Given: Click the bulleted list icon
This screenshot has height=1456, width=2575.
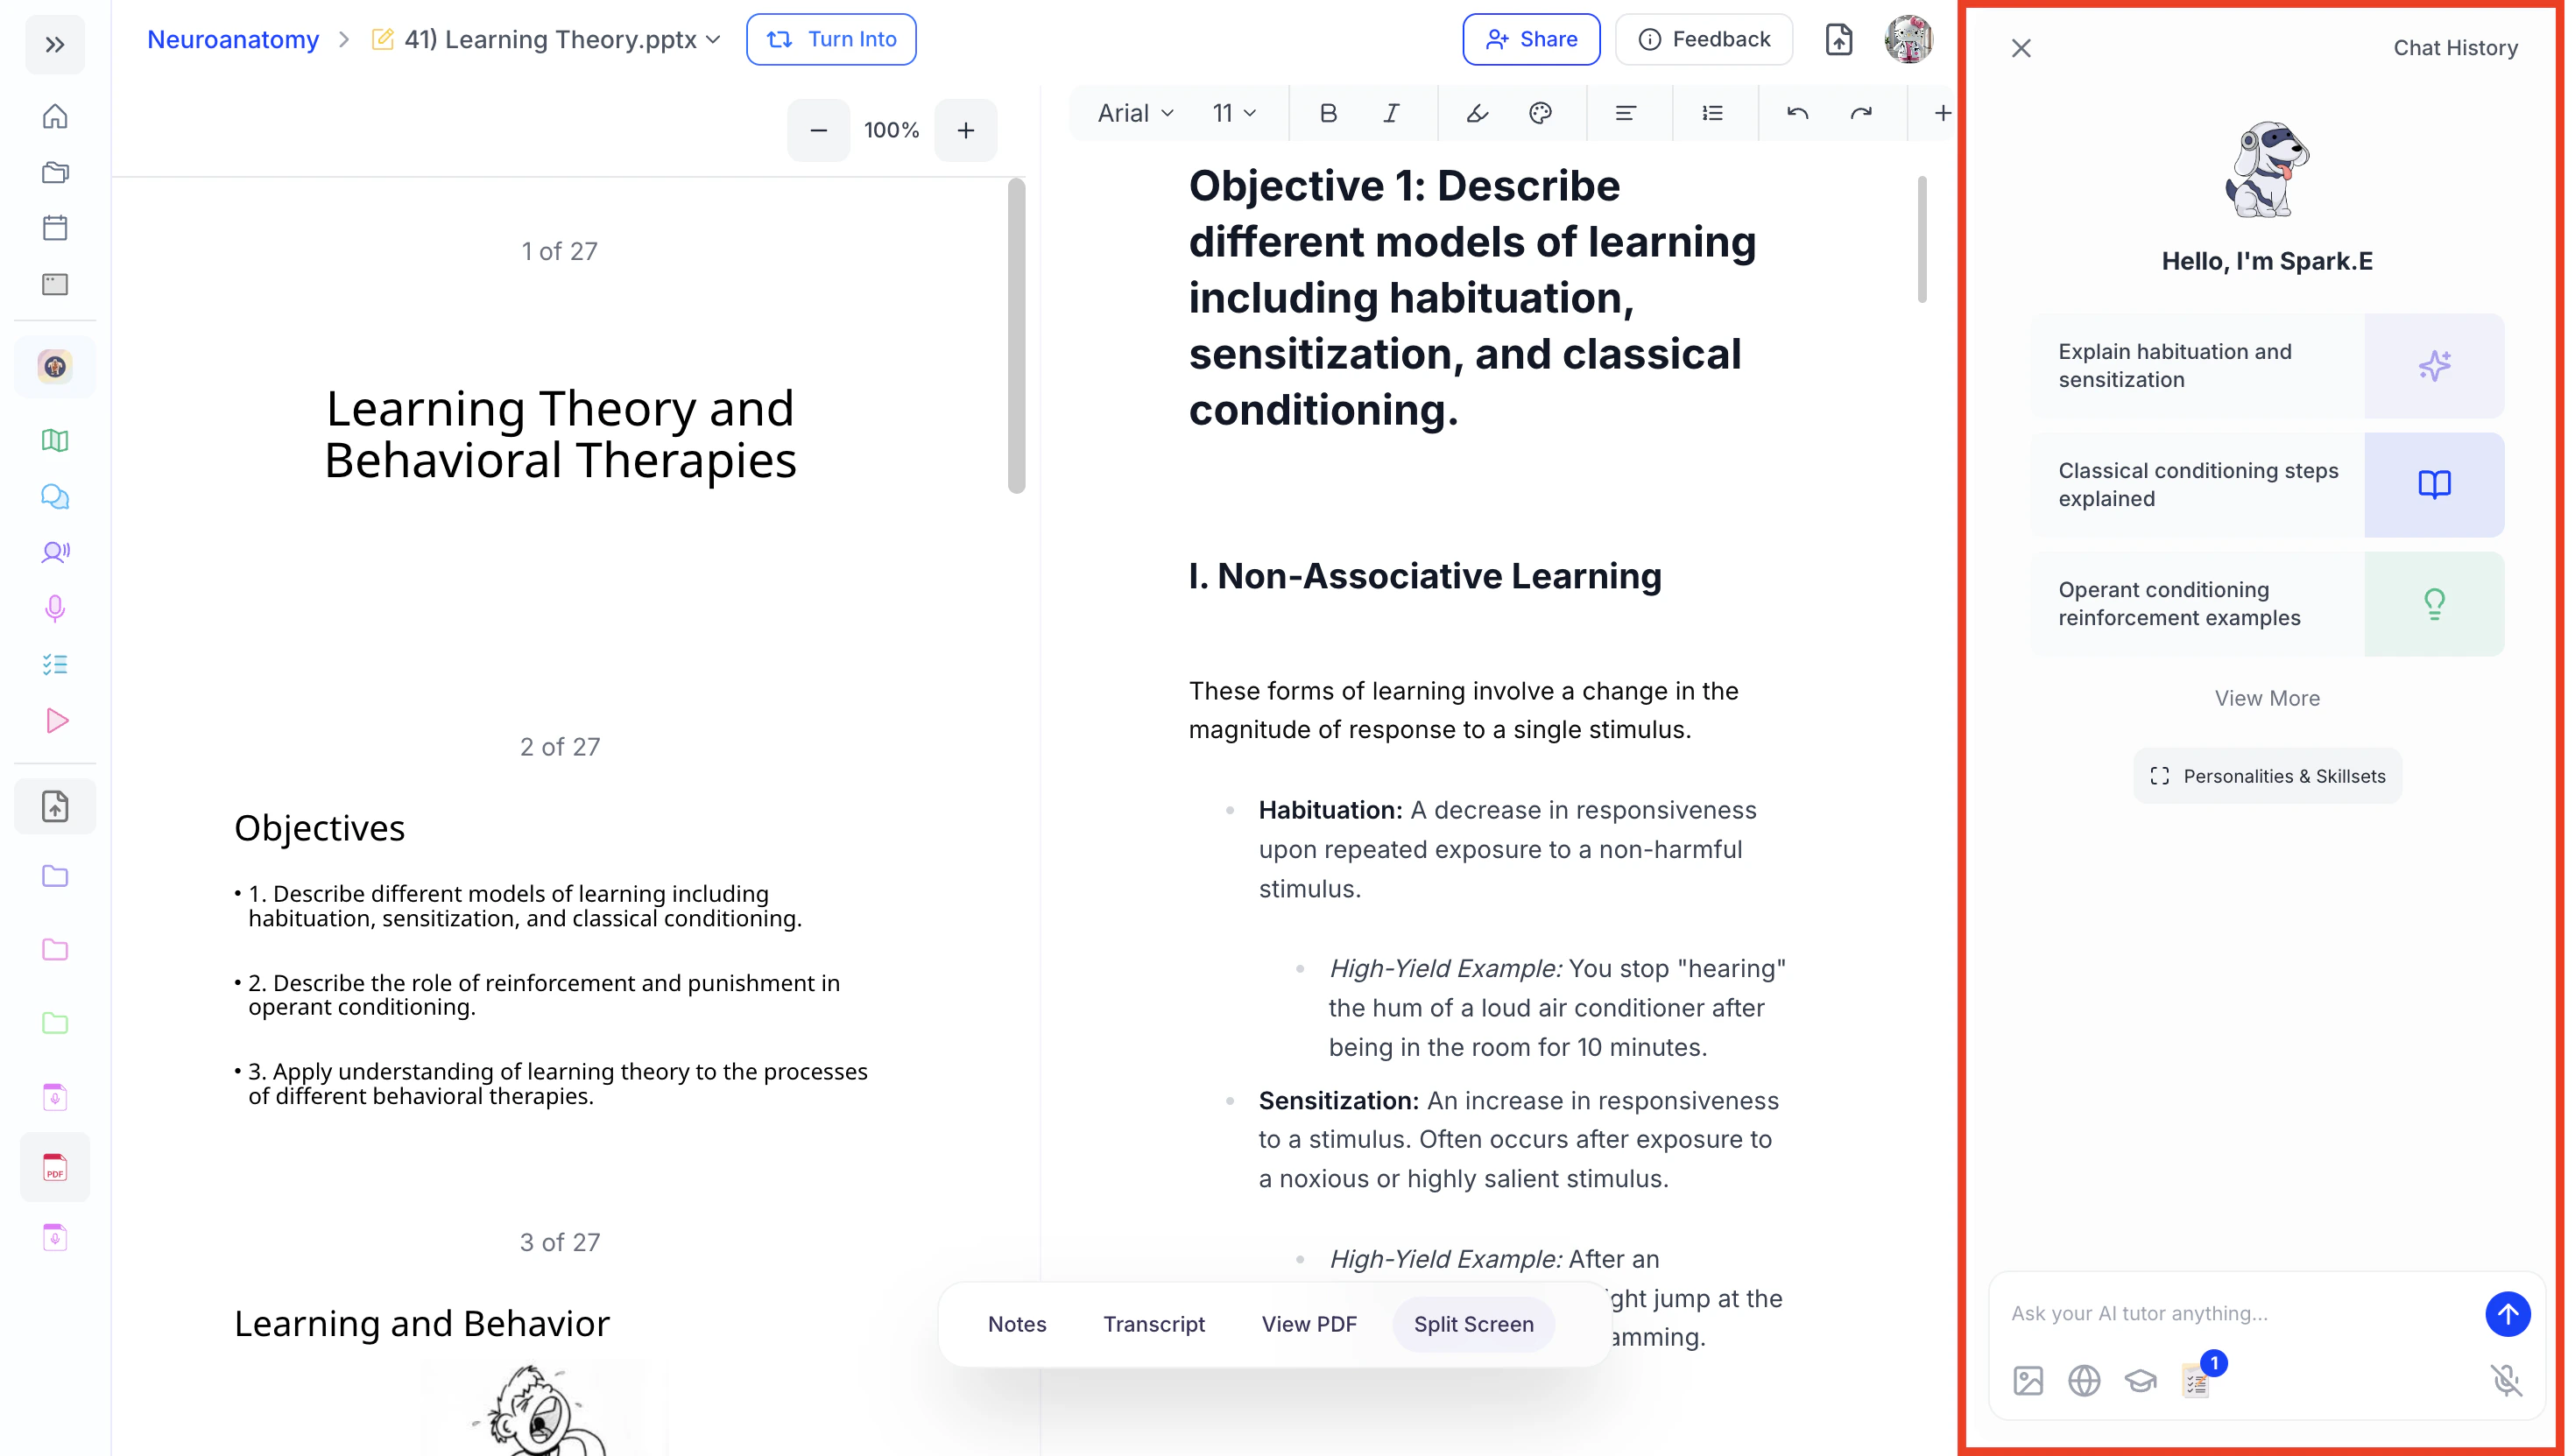Looking at the screenshot, I should click(1711, 113).
